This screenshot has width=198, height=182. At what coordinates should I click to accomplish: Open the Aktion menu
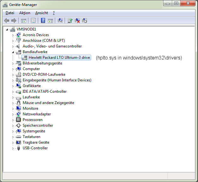(25, 13)
